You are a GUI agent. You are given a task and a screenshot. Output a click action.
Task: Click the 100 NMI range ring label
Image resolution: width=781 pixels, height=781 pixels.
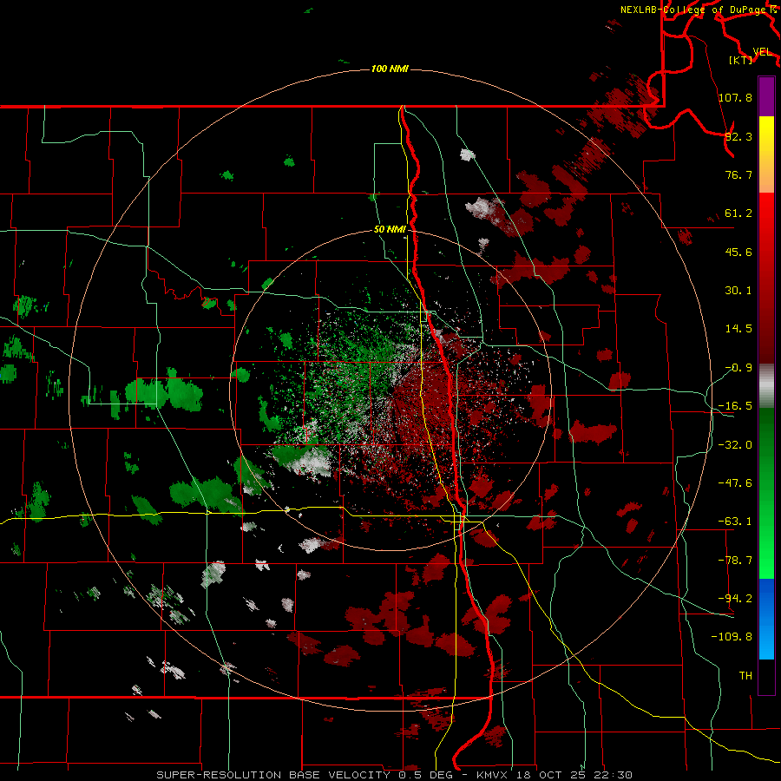click(390, 69)
